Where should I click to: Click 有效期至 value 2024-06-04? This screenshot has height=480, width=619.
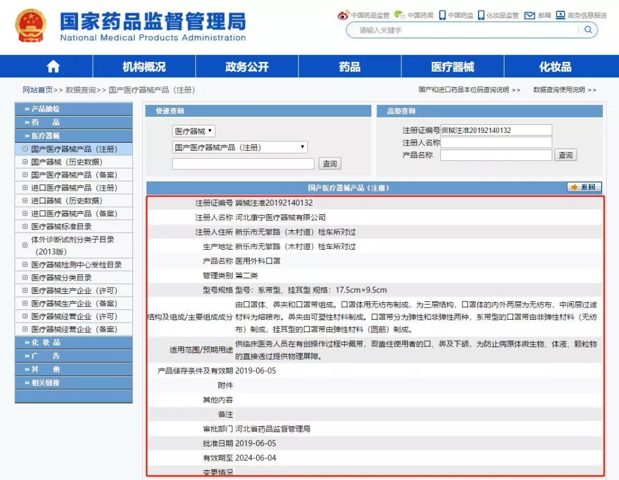[256, 458]
